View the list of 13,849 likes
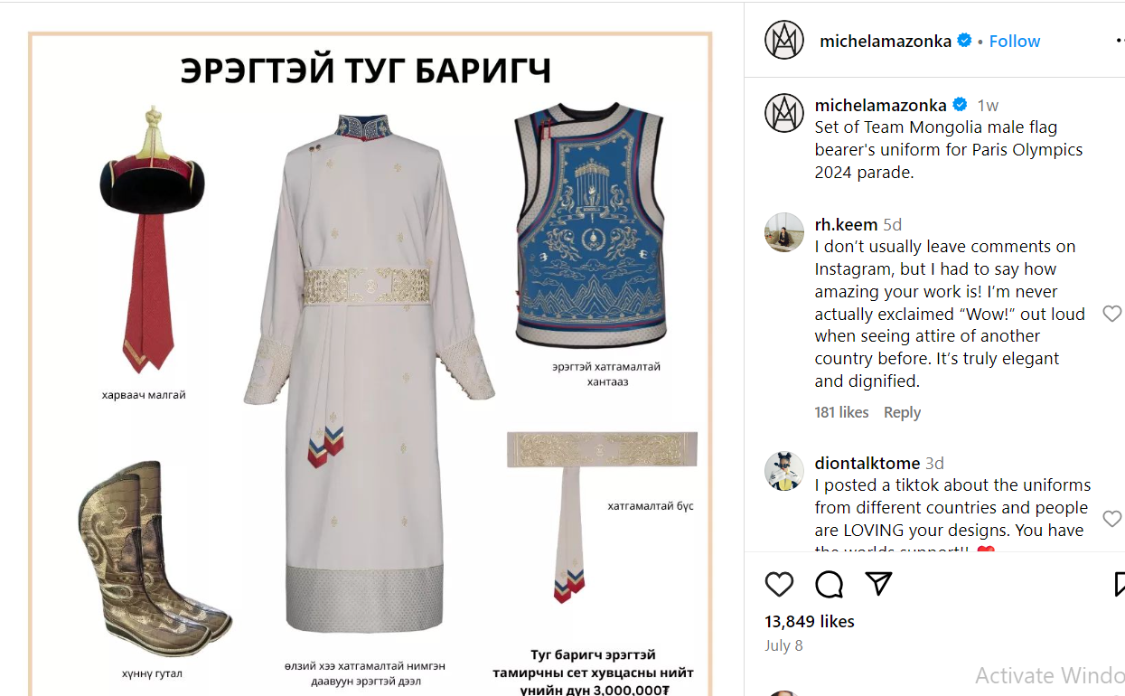Screen dimensions: 1125x696 810,621
